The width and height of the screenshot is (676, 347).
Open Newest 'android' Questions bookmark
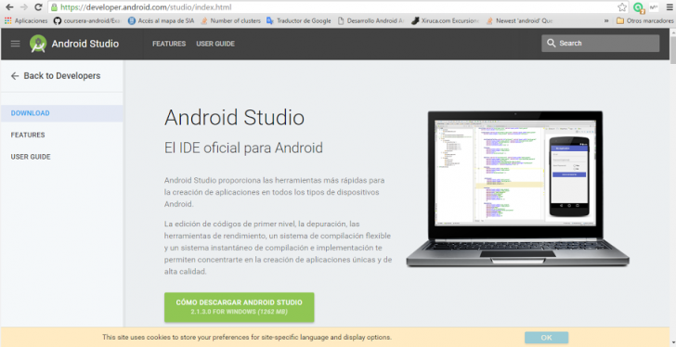(519, 20)
